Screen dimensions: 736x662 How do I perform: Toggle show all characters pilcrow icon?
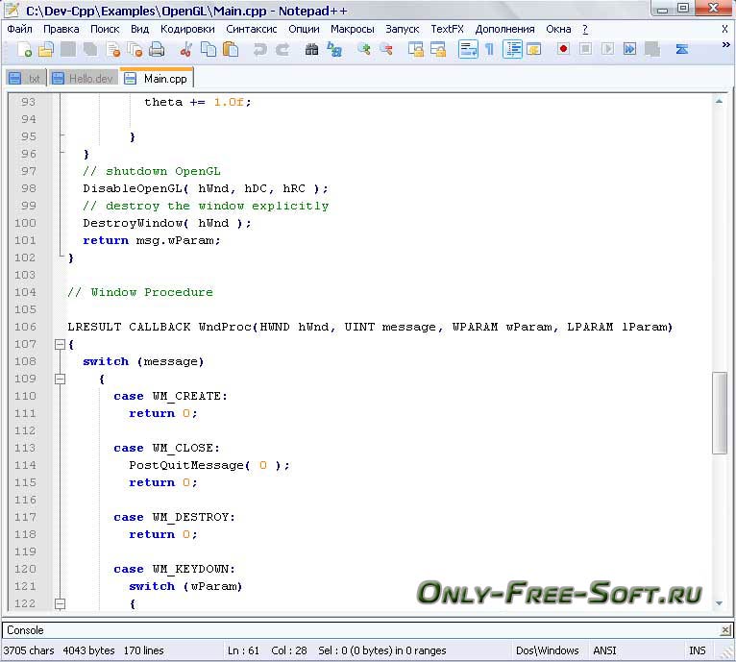click(x=489, y=49)
